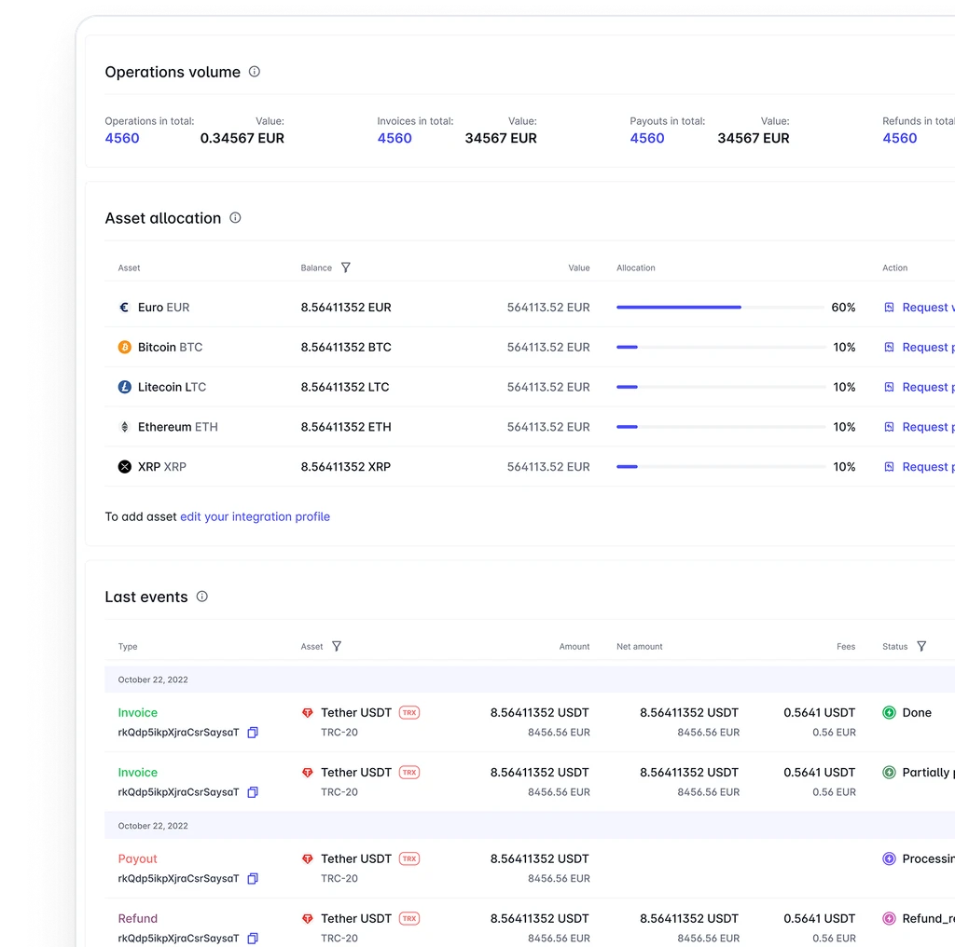The height and width of the screenshot is (947, 955).
Task: Click Request link in Euro row
Action: tap(928, 308)
